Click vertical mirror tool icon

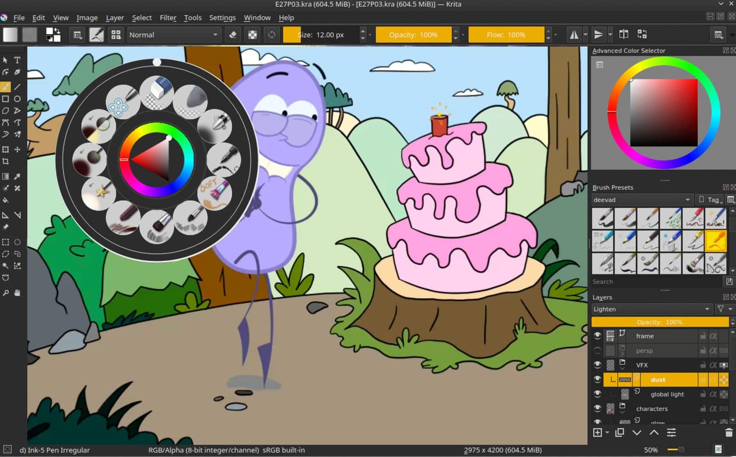[x=598, y=35]
